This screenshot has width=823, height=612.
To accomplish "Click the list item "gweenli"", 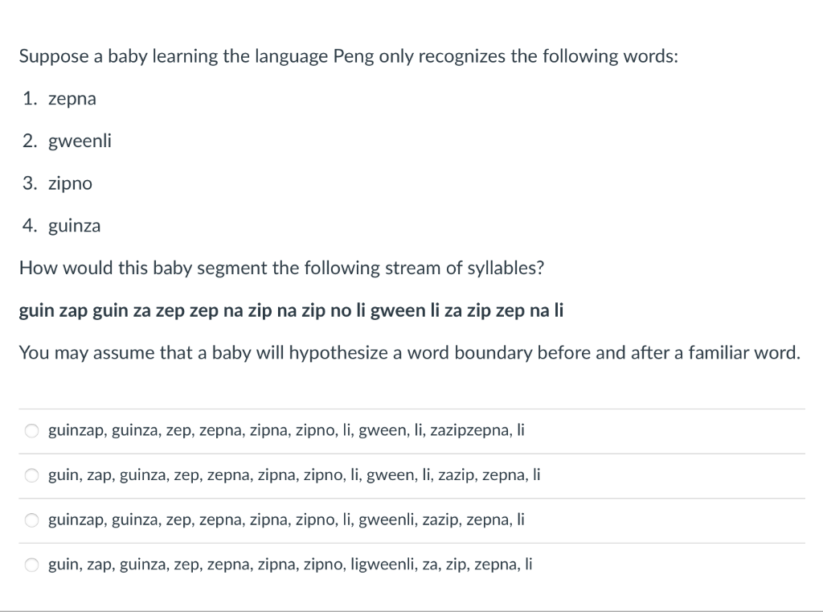I will pyautogui.click(x=80, y=141).
